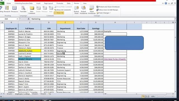Open the Research tool

7,9
